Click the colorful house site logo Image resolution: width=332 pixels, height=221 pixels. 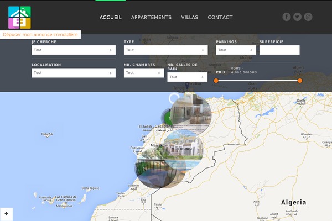[19, 17]
